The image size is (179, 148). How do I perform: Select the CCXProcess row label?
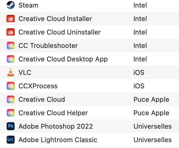coord(38,86)
